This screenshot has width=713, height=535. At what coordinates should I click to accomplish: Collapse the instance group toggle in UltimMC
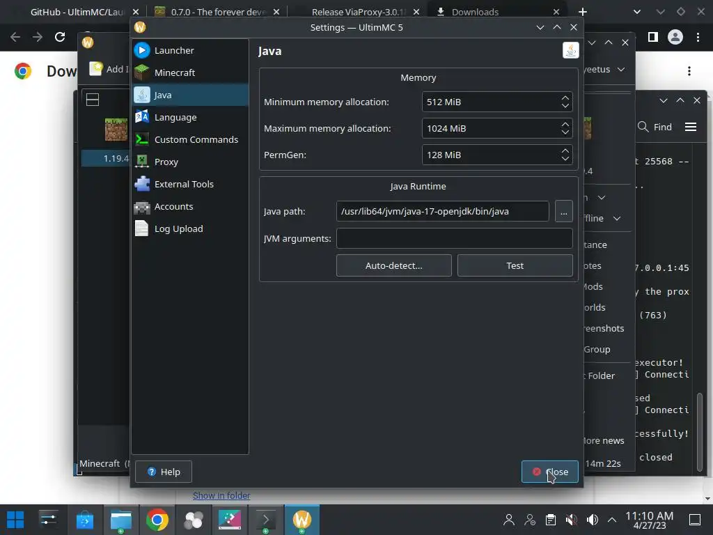tap(93, 100)
